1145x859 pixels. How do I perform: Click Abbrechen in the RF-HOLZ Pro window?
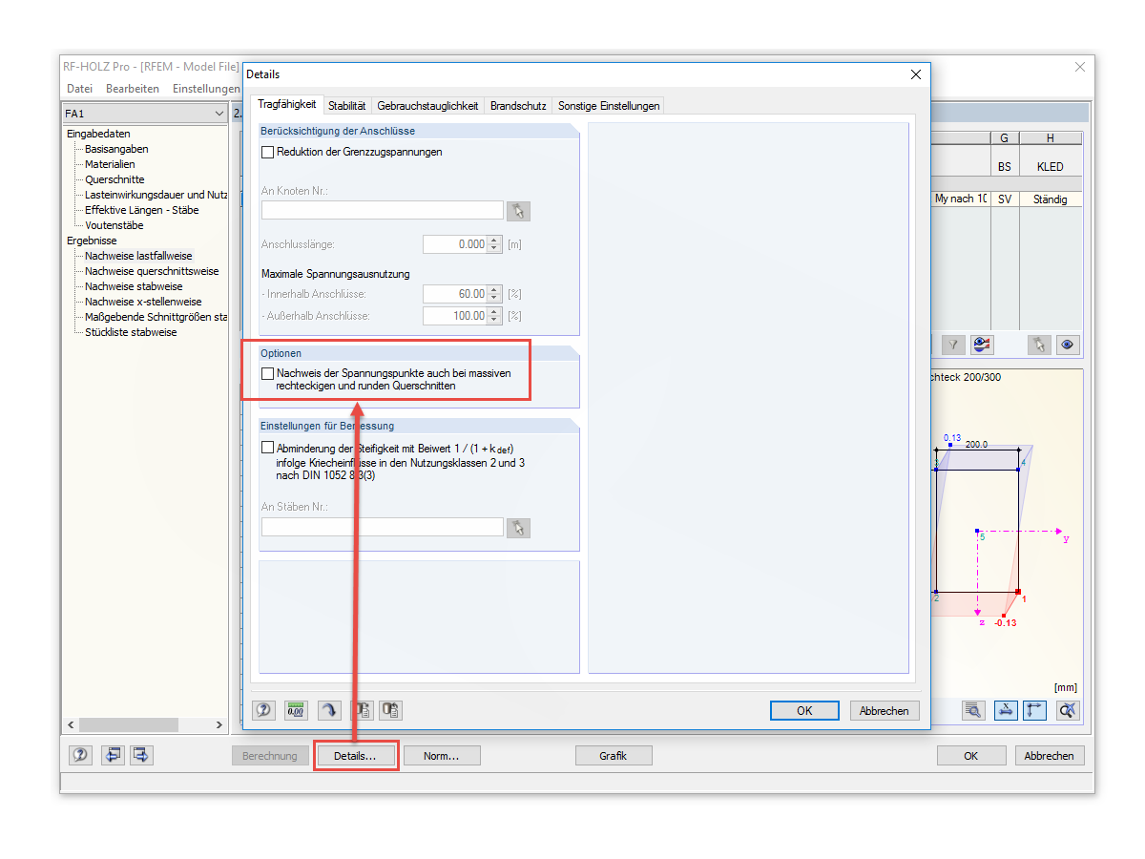(x=1050, y=756)
